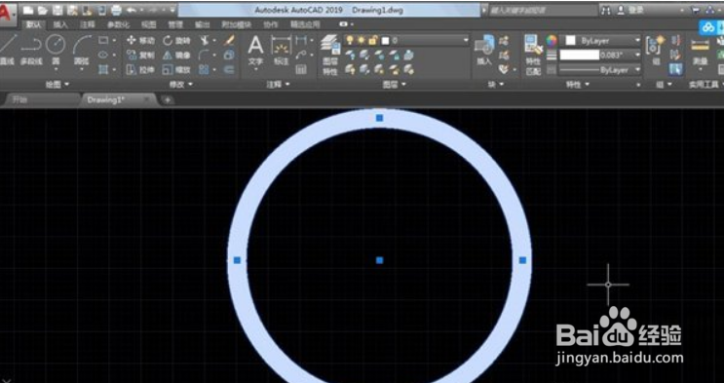Screen dimensions: 724x383
Task: Select the Text (文字) tool
Action: click(255, 51)
